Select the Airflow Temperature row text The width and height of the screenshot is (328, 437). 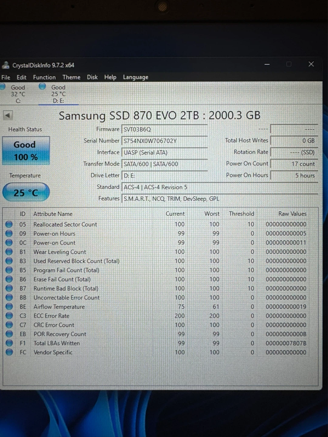coord(59,307)
